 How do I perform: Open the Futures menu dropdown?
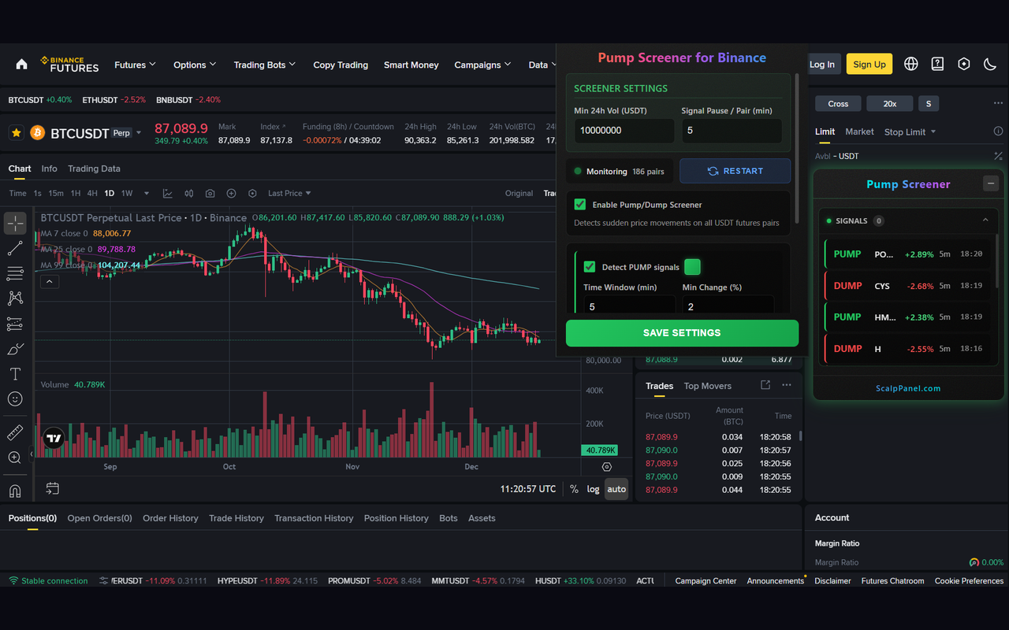point(135,65)
